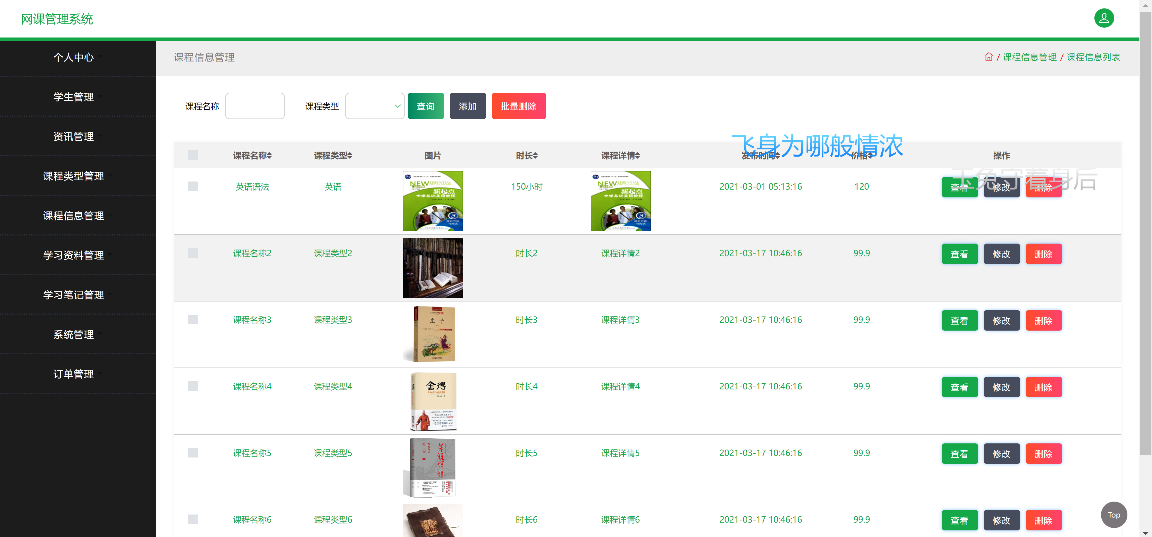
Task: Open the user profile icon at top right
Action: (1104, 18)
